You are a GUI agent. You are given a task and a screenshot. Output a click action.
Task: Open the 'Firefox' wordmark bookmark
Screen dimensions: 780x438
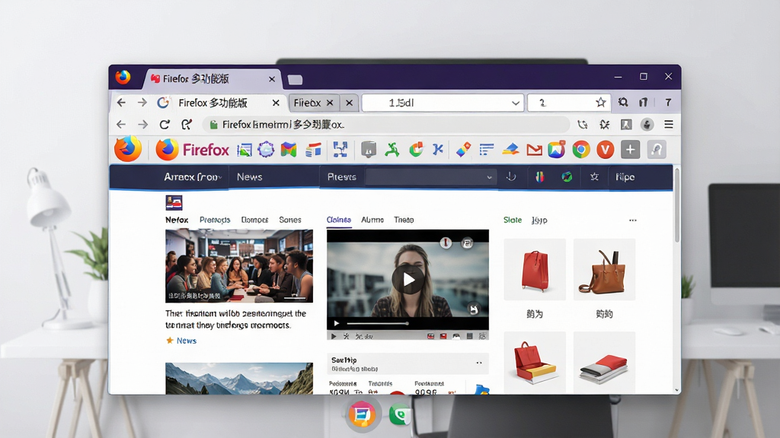point(206,150)
